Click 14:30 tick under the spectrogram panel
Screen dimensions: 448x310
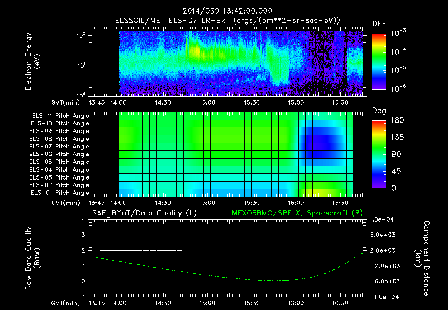[x=163, y=102]
